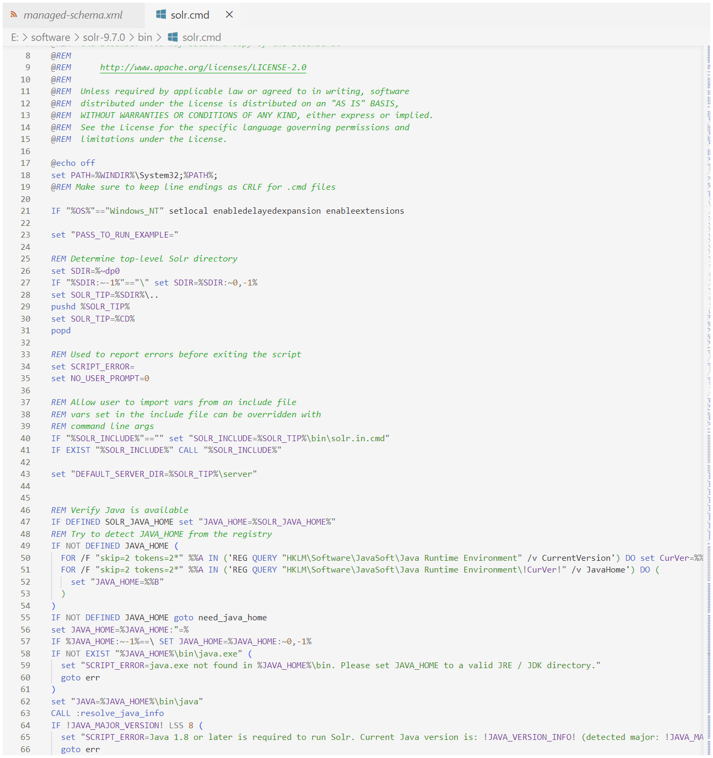Click the solr.cmd file name in the breadcrumb

(x=202, y=37)
